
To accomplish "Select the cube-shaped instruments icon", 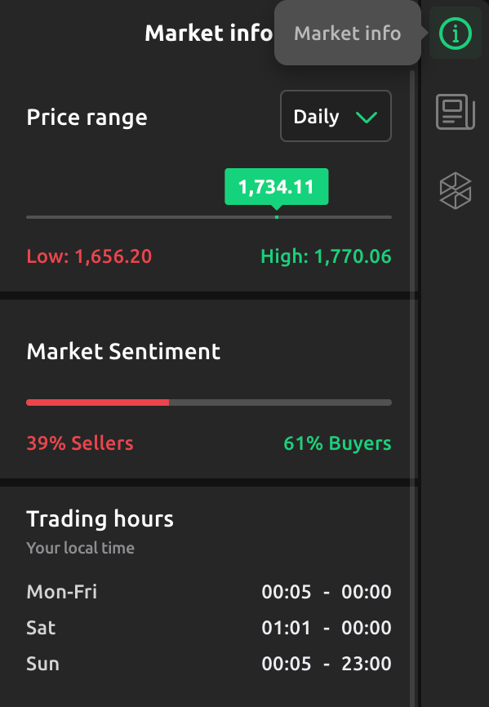I will [x=456, y=191].
